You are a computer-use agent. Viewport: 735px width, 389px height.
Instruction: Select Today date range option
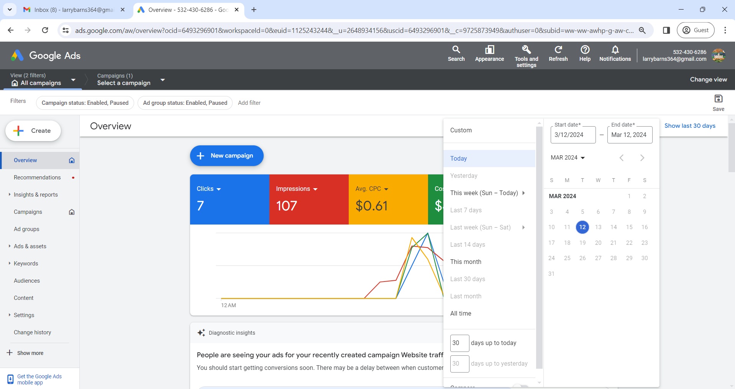489,158
